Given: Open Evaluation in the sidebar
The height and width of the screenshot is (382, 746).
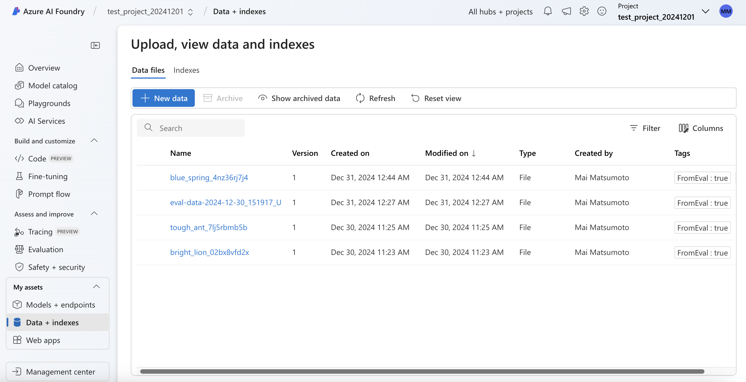Looking at the screenshot, I should (x=45, y=249).
